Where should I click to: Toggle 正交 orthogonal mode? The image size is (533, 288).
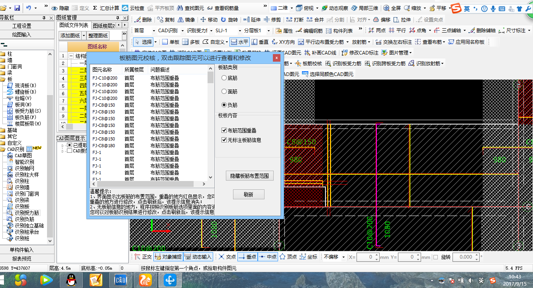(143, 257)
